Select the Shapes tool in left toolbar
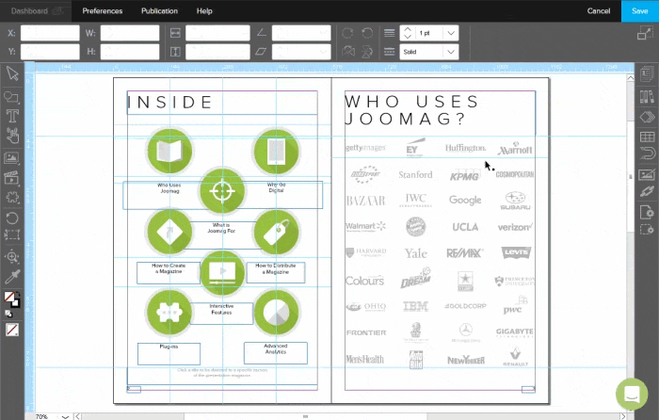This screenshot has height=420, width=659. pos(12,95)
